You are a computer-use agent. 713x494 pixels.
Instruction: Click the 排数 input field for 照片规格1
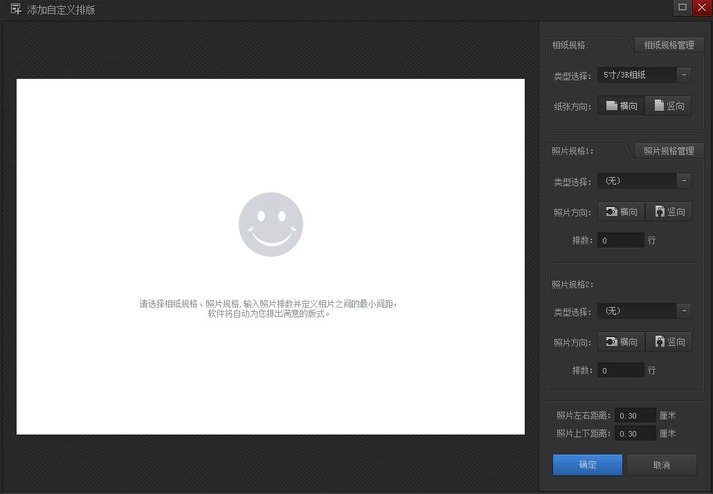[620, 239]
